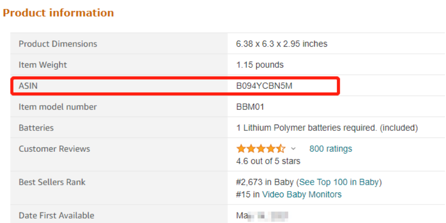Click the 4.6 out of 5 stars text

[268, 161]
